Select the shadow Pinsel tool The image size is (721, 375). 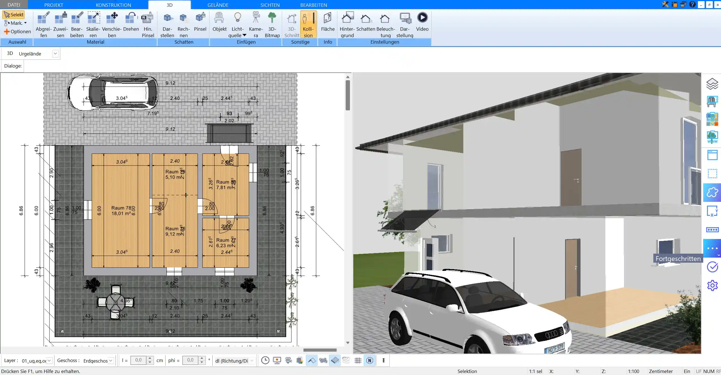200,22
